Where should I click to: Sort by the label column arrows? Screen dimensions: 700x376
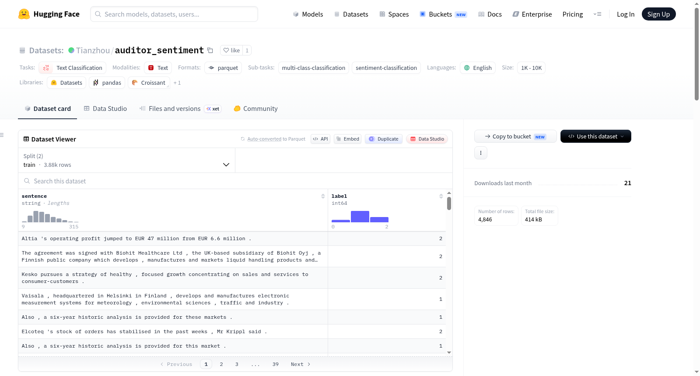point(441,196)
